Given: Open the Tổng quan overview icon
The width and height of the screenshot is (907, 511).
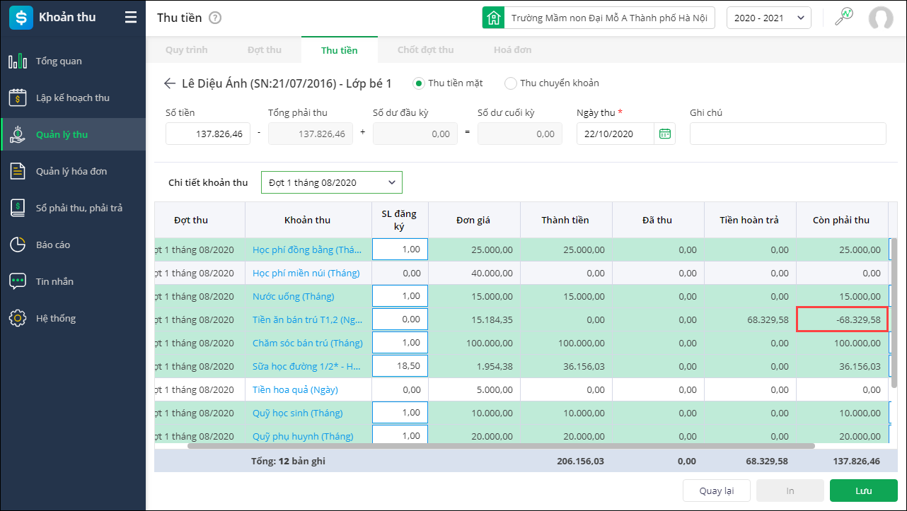Looking at the screenshot, I should click(x=18, y=61).
